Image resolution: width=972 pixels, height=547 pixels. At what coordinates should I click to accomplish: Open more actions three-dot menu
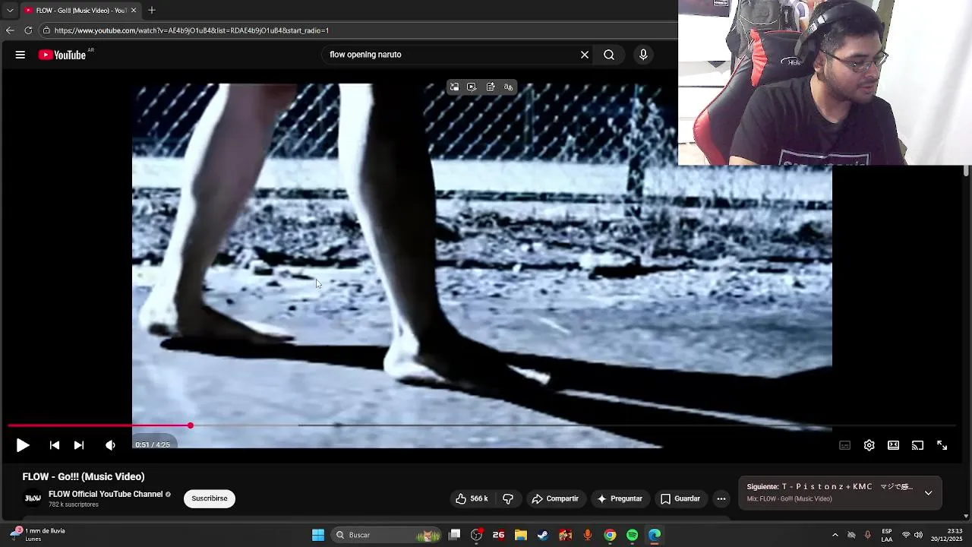(x=721, y=499)
